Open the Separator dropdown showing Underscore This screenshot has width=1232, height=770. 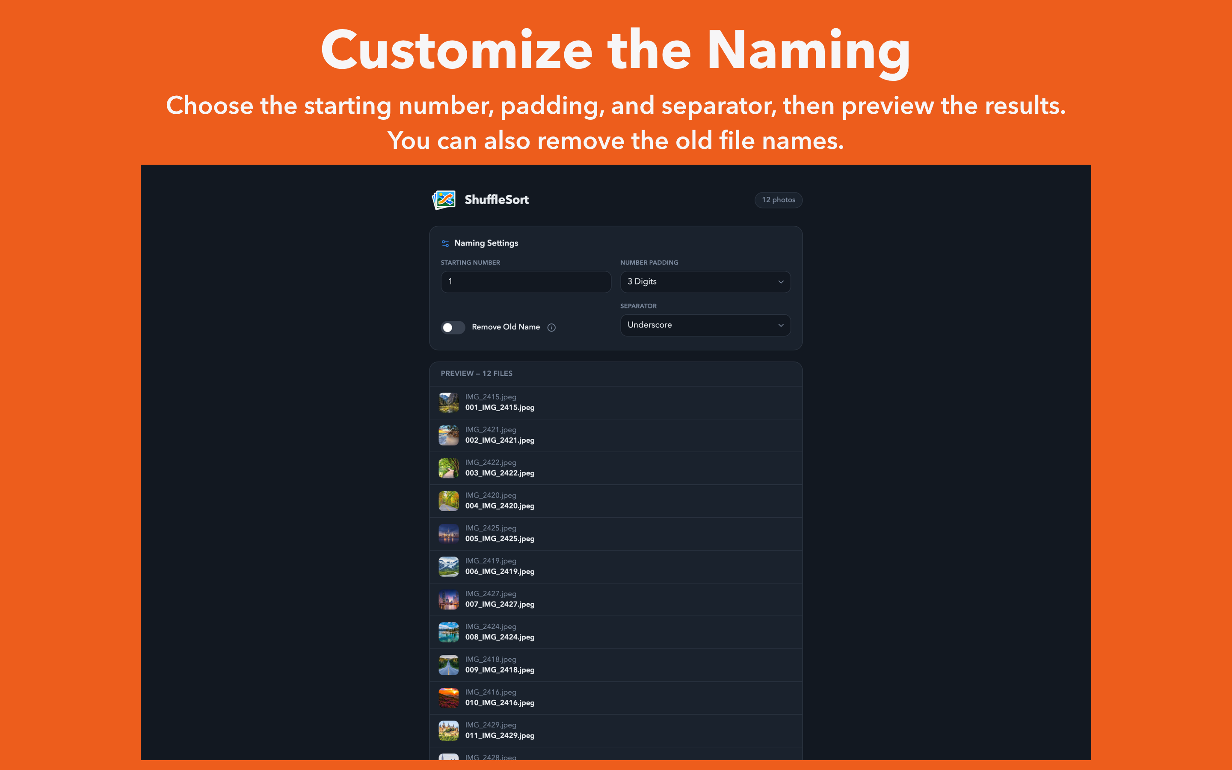(x=705, y=325)
